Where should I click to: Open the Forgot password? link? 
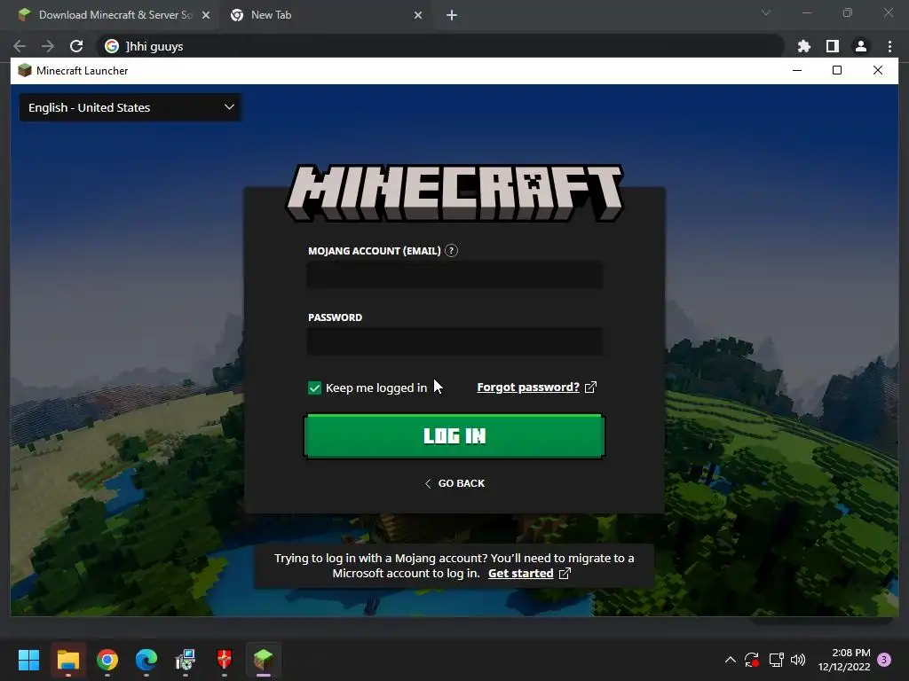point(528,387)
